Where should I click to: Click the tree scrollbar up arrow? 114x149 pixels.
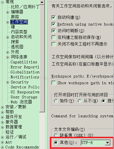click(42, 2)
